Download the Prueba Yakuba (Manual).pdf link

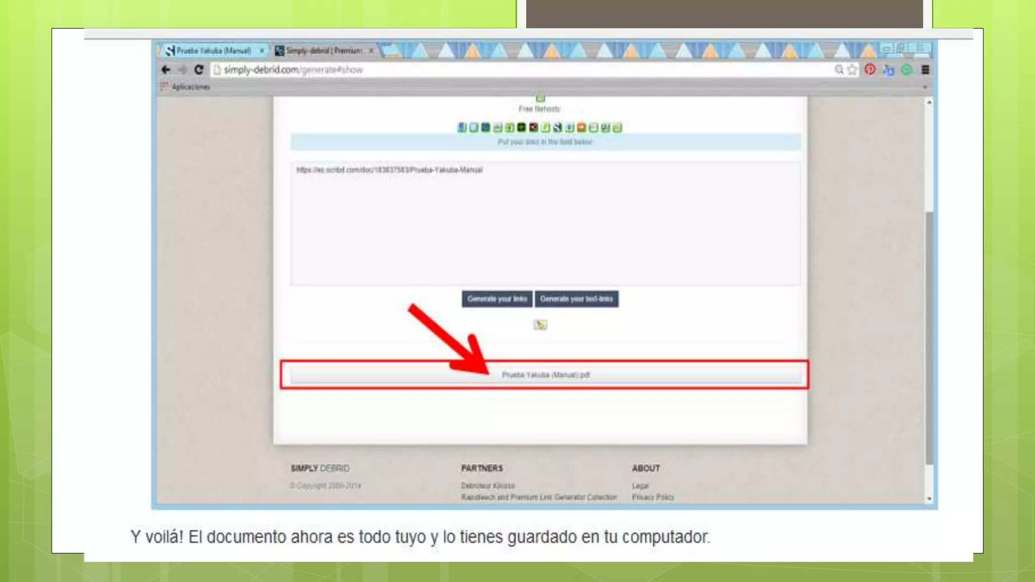[x=545, y=375]
